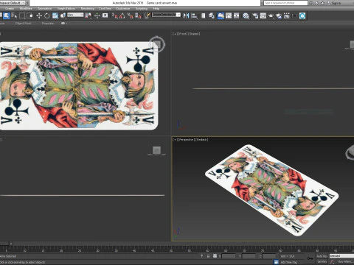Screen dimensions: 354x265
Task: Open Edit Named Selection Sets
Action: (147, 15)
